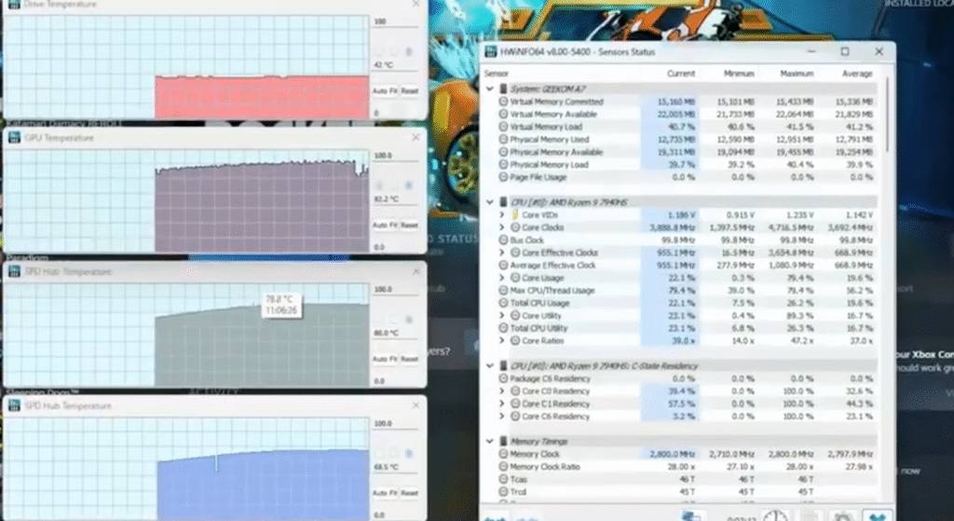Click Auto Fit in the SPD Hub graph reading 68.5 °C
The image size is (954, 521).
pyautogui.click(x=385, y=492)
